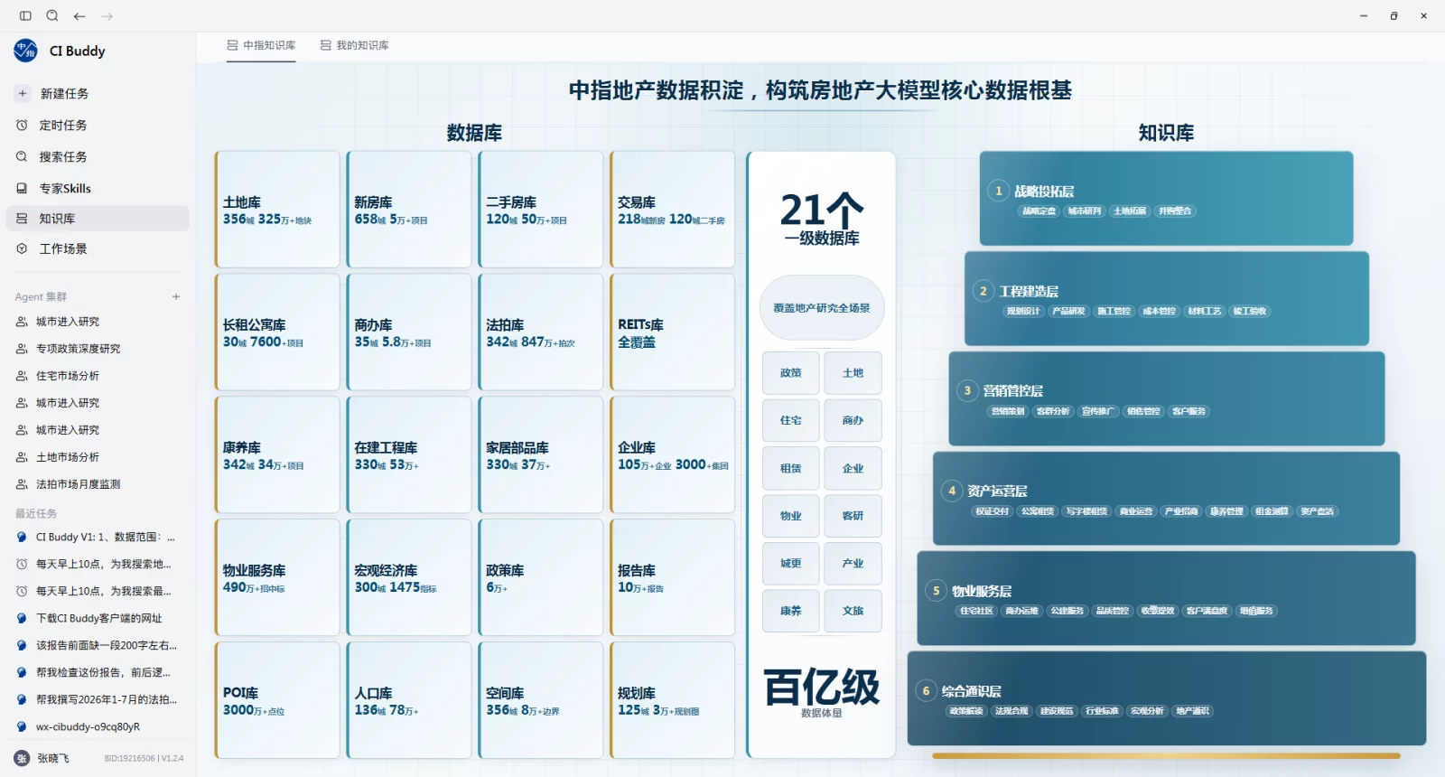Open the 政策库 database card
This screenshot has height=777, width=1445.
click(541, 577)
